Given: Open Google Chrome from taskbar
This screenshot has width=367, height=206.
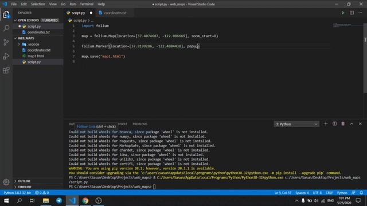Looking at the screenshot, I should coord(85,201).
